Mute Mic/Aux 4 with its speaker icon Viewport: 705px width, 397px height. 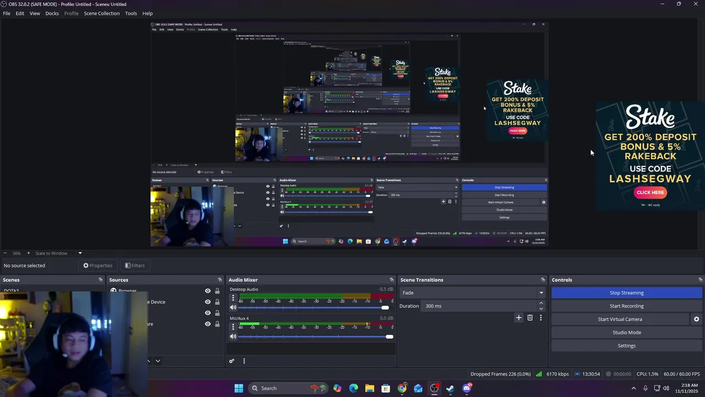tap(233, 336)
